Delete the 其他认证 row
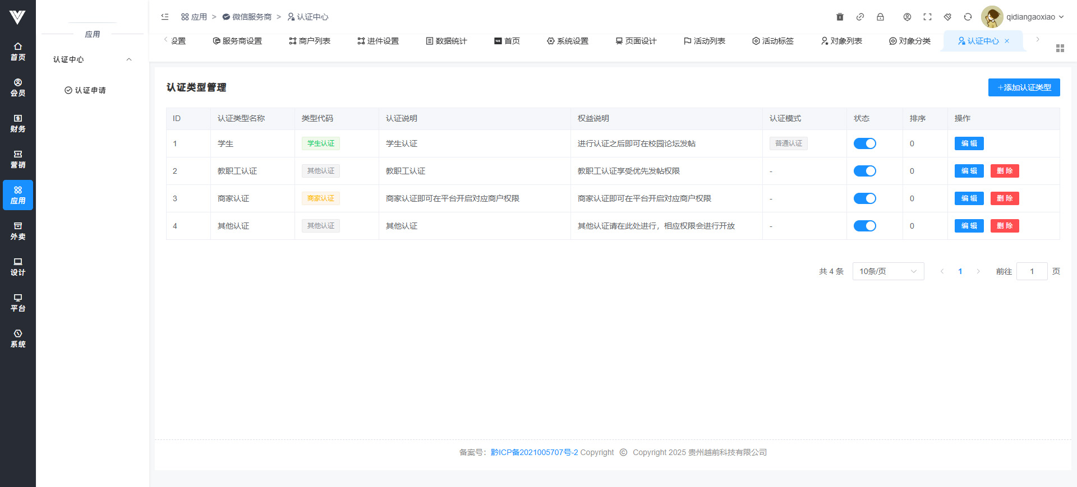Screen dimensions: 1077x487 tap(1004, 226)
